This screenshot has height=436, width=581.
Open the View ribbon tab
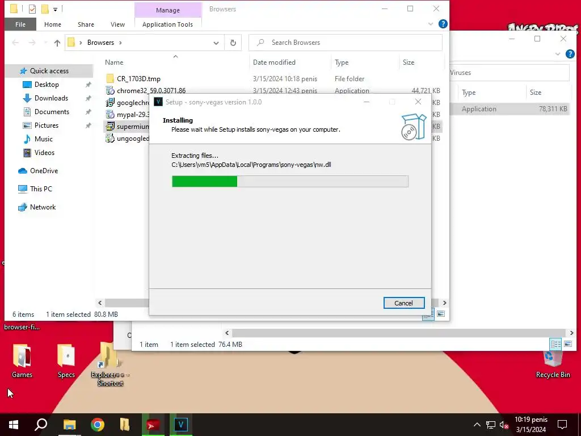pos(117,24)
